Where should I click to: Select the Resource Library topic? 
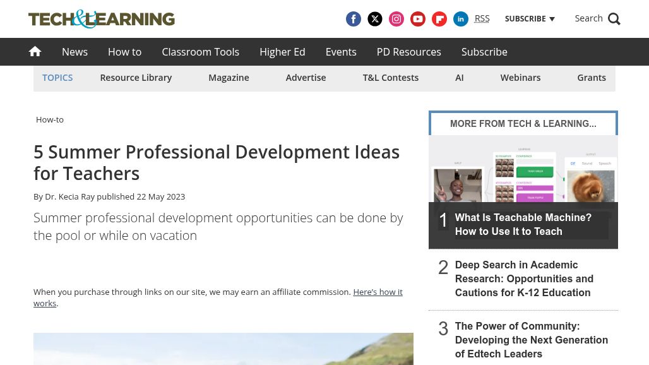pos(136,78)
